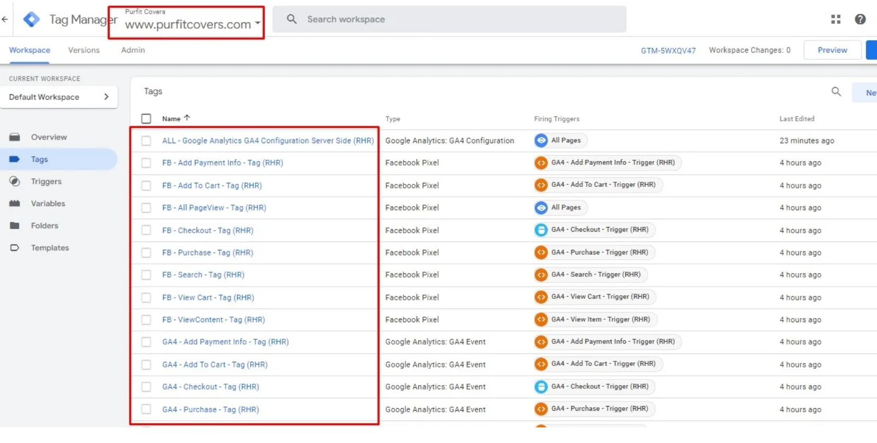Toggle the select all tags checkbox
Screen dimensions: 877x443
click(x=146, y=119)
